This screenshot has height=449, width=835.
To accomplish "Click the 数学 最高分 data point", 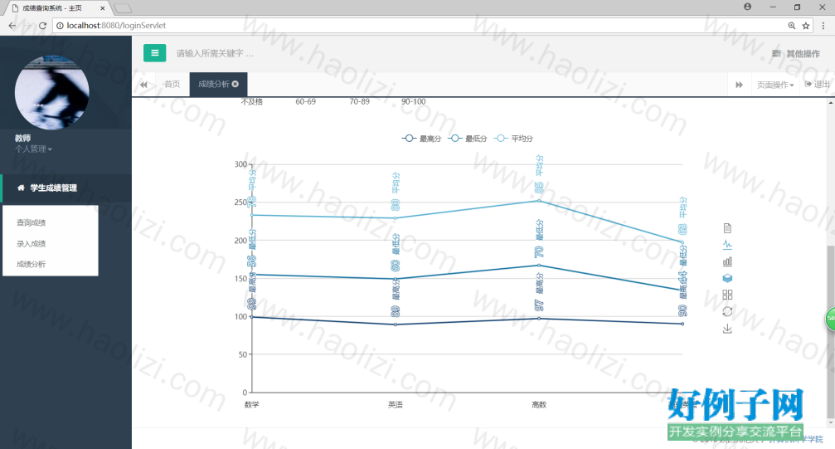I will 252,317.
